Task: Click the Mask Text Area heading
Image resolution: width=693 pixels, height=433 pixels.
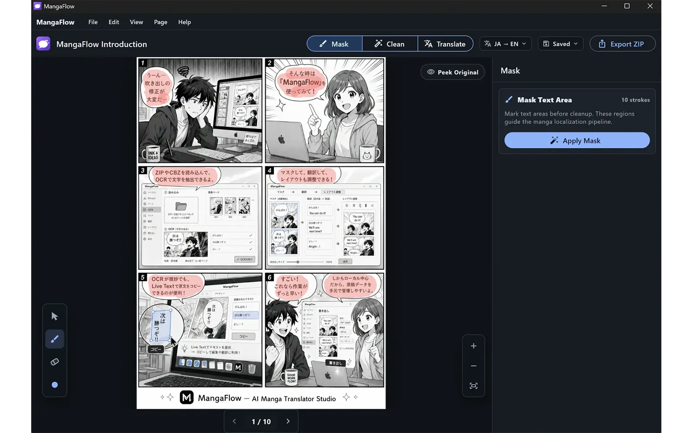Action: point(544,100)
